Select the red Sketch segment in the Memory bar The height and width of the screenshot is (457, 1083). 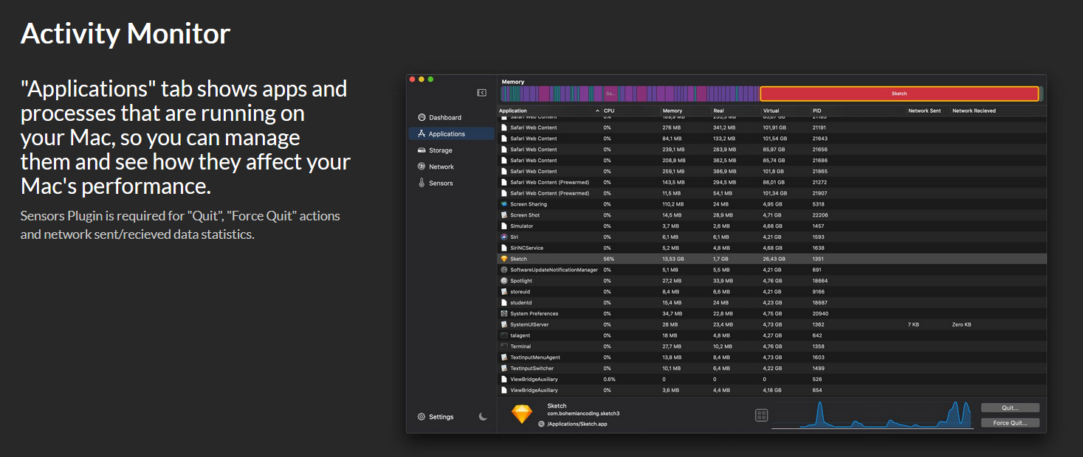point(899,94)
